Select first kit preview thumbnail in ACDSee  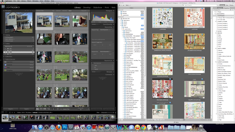point(162,18)
